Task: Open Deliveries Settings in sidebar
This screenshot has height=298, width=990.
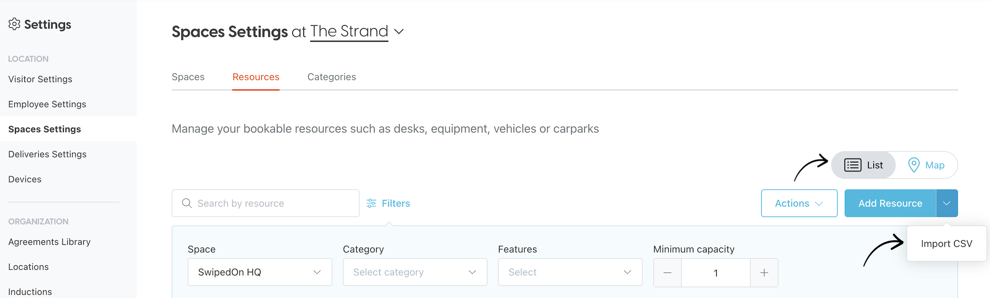Action: [x=47, y=154]
